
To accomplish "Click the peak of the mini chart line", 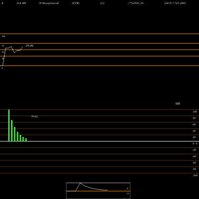I will tap(80, 183).
